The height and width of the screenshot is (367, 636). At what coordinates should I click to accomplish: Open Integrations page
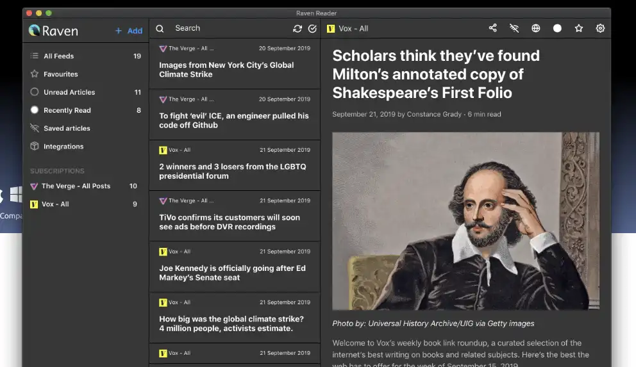tap(85, 146)
